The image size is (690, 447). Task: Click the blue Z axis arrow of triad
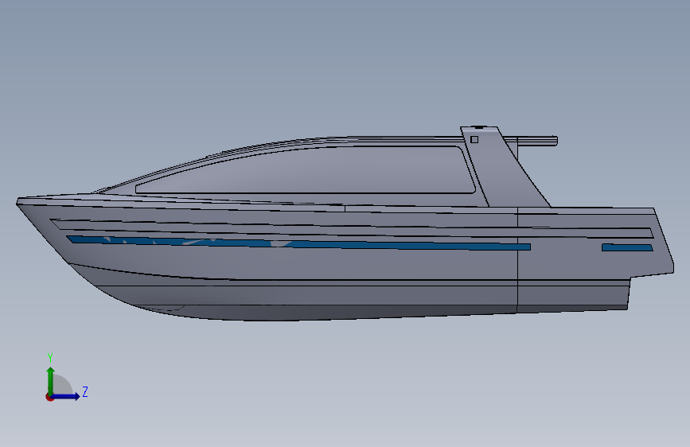point(66,396)
